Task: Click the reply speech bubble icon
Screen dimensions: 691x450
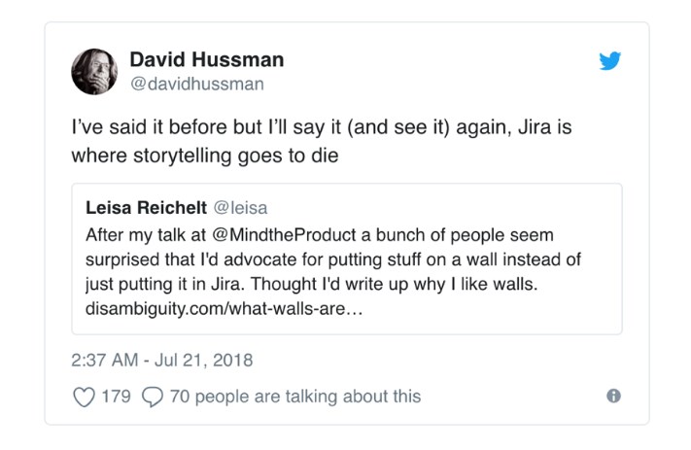Action: pyautogui.click(x=153, y=396)
